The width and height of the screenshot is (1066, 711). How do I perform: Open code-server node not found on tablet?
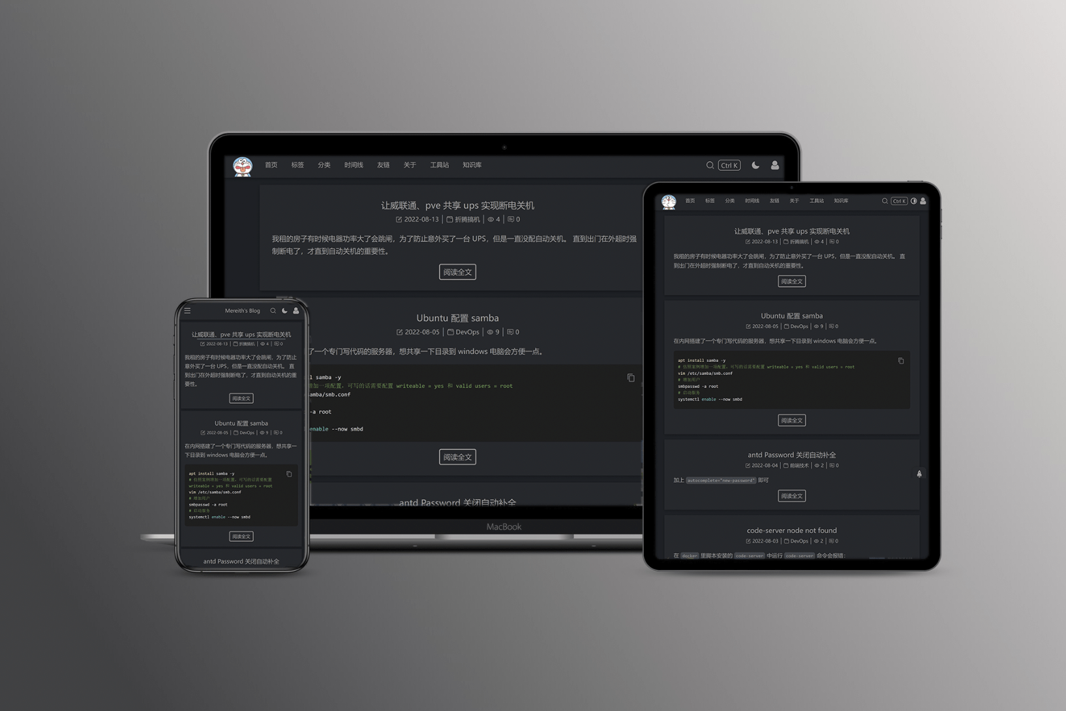[792, 530]
